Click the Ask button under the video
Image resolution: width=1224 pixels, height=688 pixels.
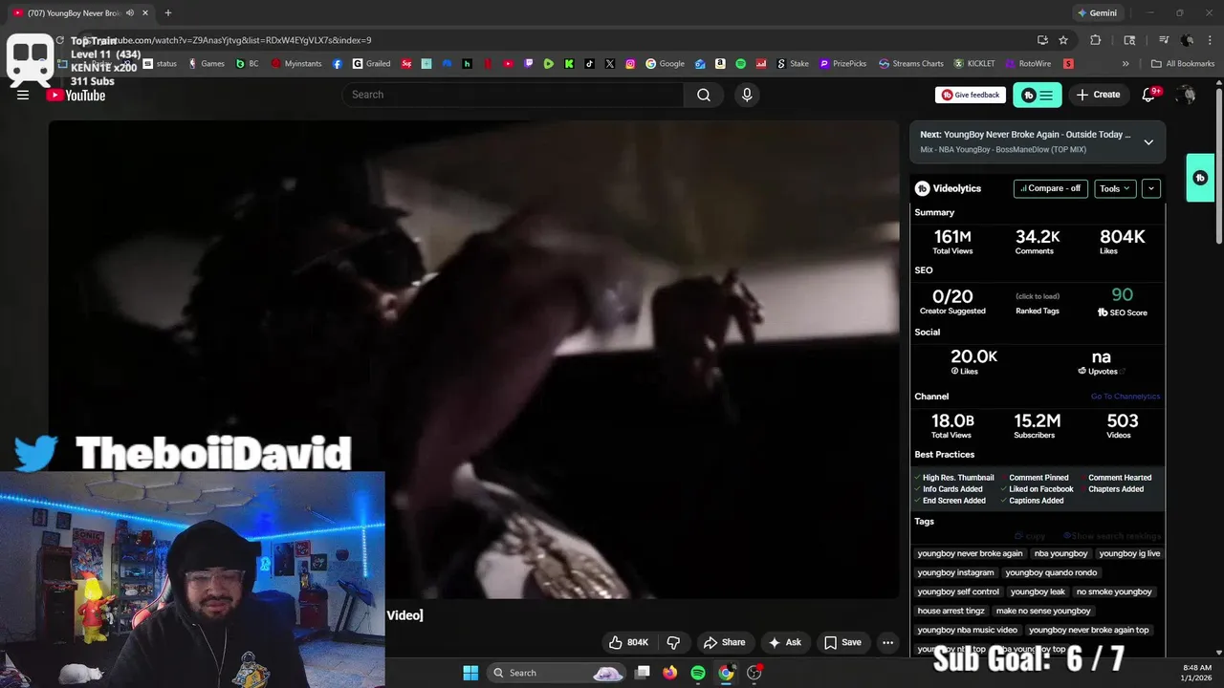coord(785,642)
